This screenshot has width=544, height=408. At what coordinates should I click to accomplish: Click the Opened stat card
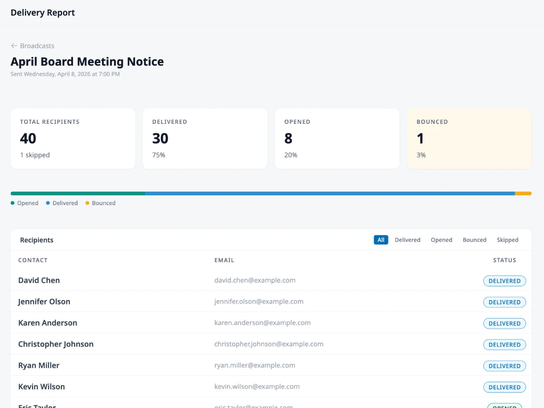[337, 138]
